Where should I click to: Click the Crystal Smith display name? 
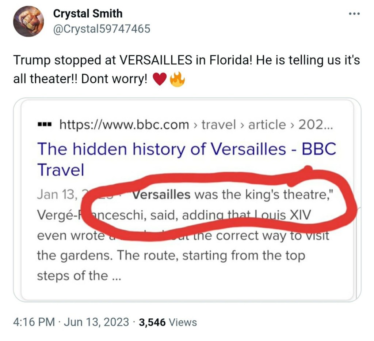click(88, 14)
